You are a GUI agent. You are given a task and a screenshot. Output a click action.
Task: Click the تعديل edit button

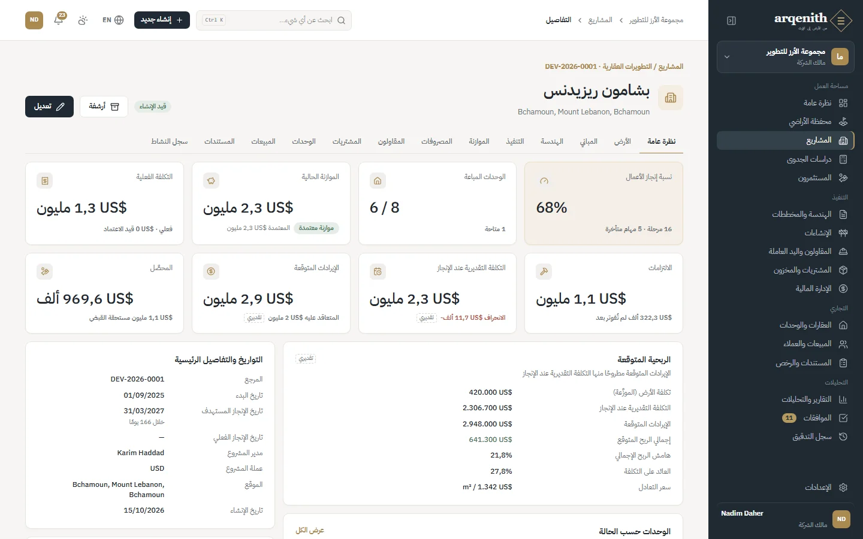pos(49,107)
